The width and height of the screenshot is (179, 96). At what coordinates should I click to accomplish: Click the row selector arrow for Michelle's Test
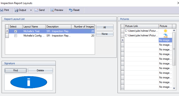point(7,31)
